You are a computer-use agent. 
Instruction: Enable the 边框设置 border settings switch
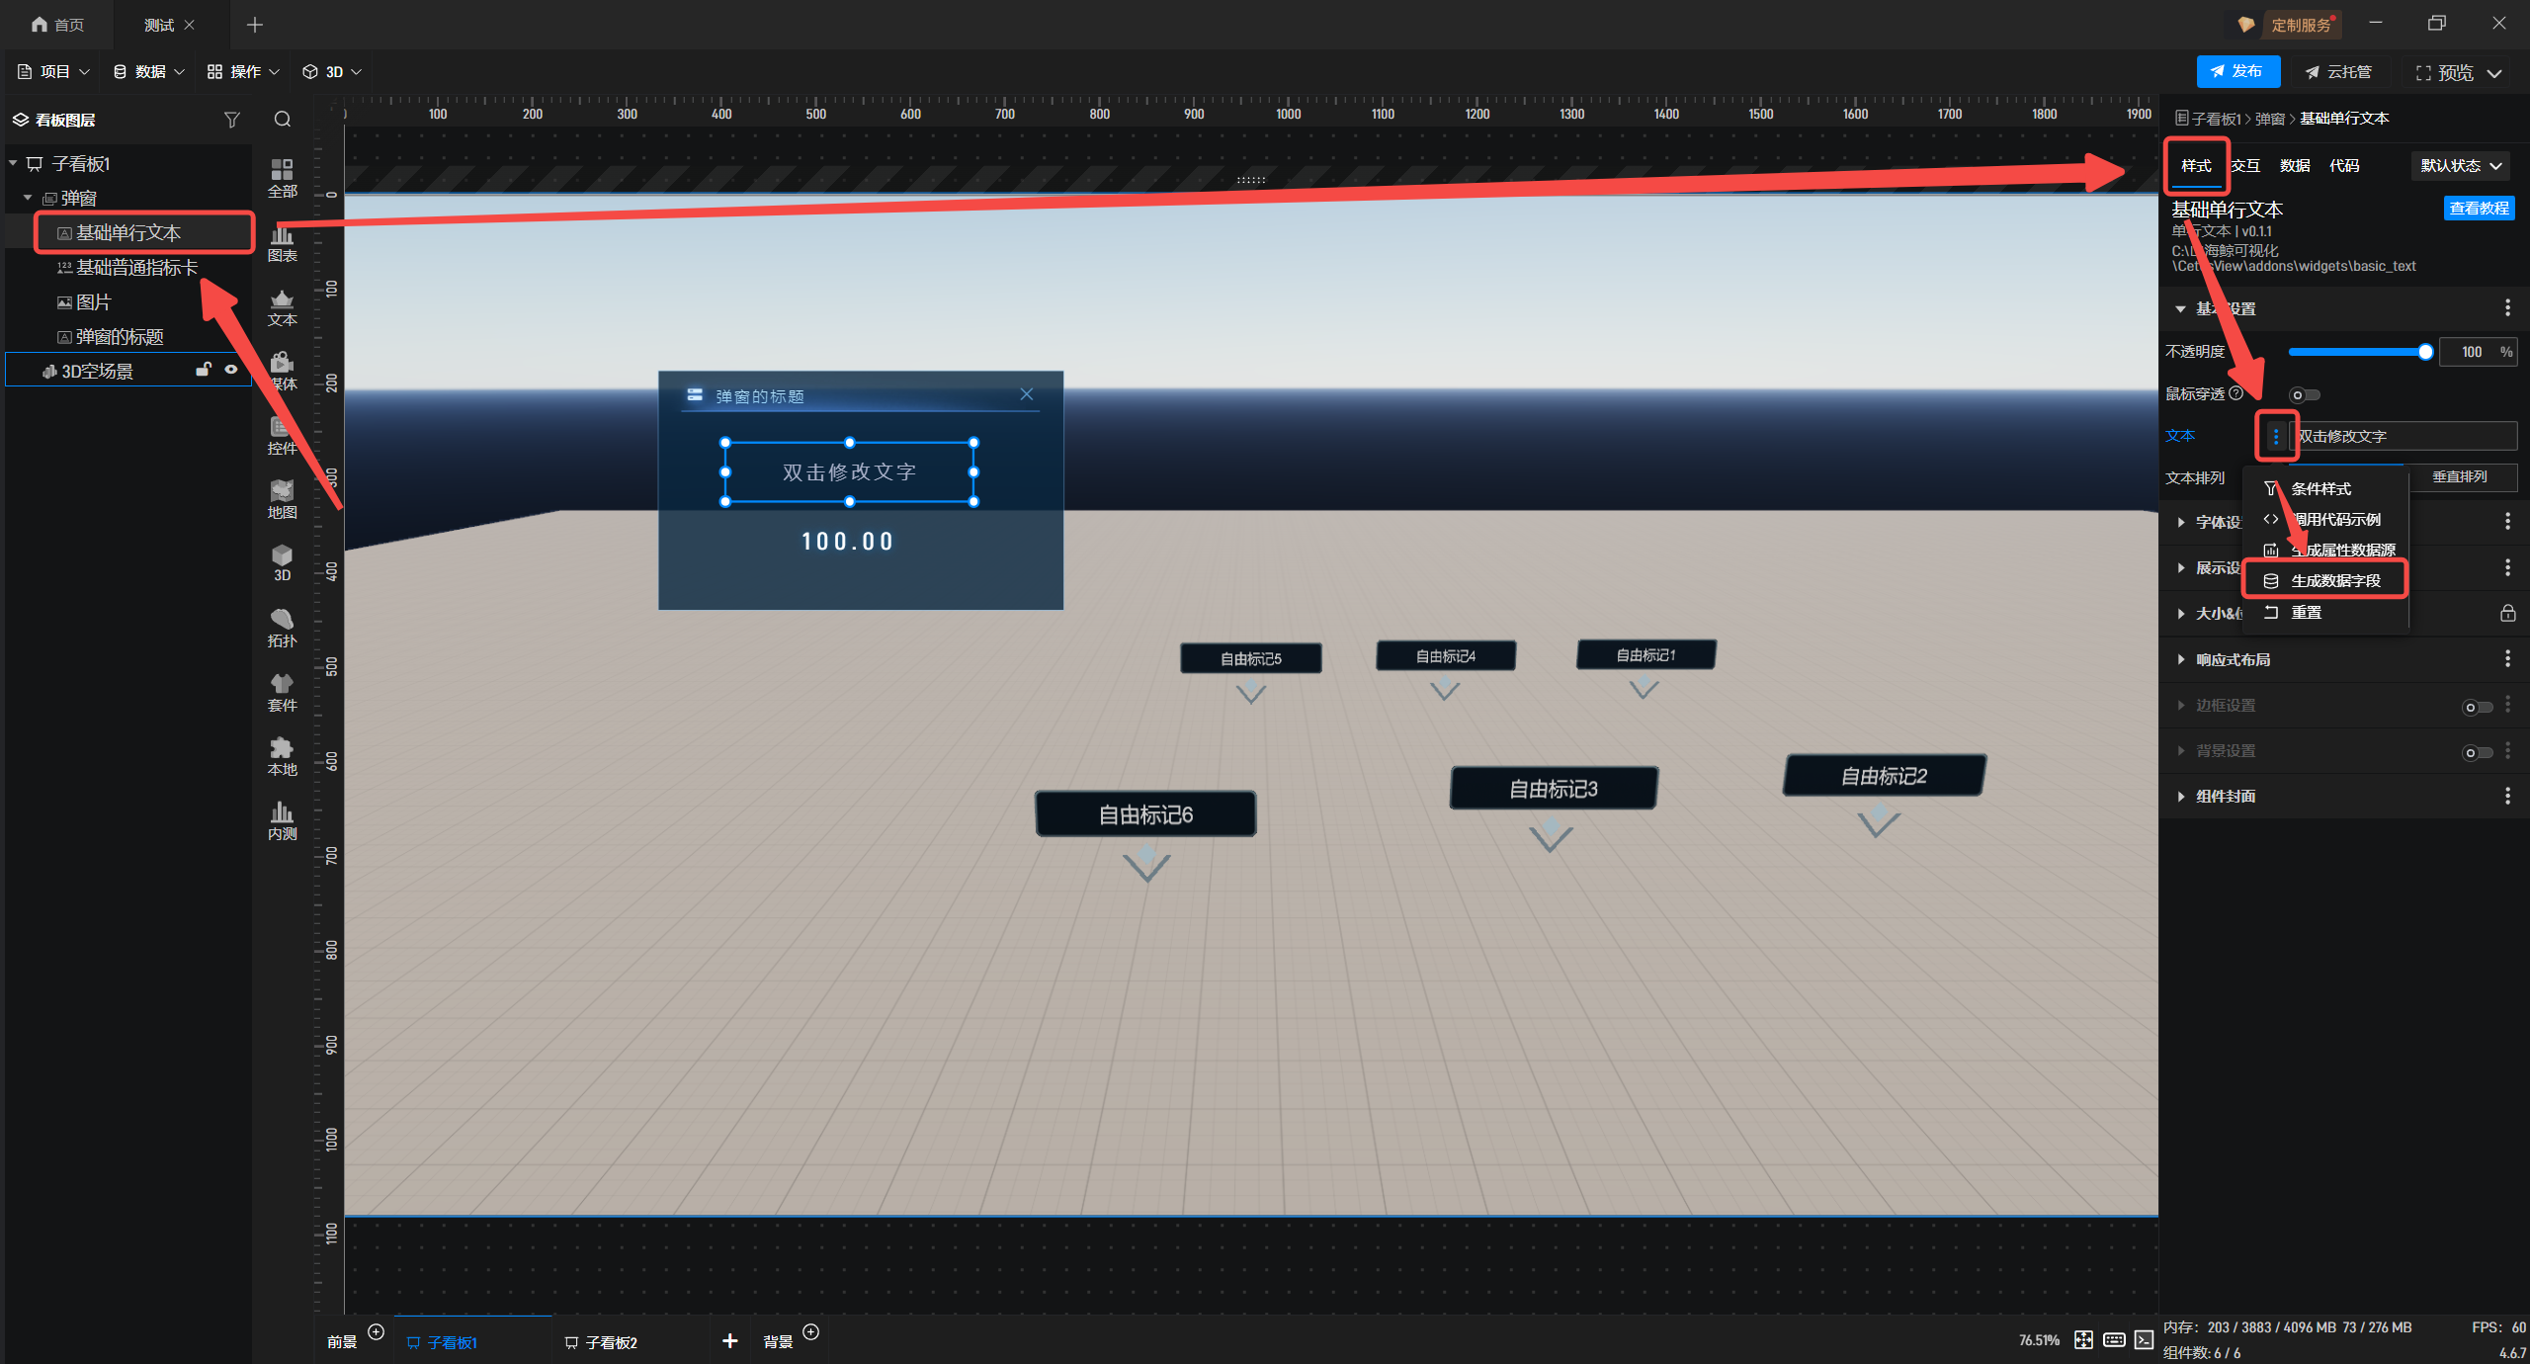click(2476, 707)
